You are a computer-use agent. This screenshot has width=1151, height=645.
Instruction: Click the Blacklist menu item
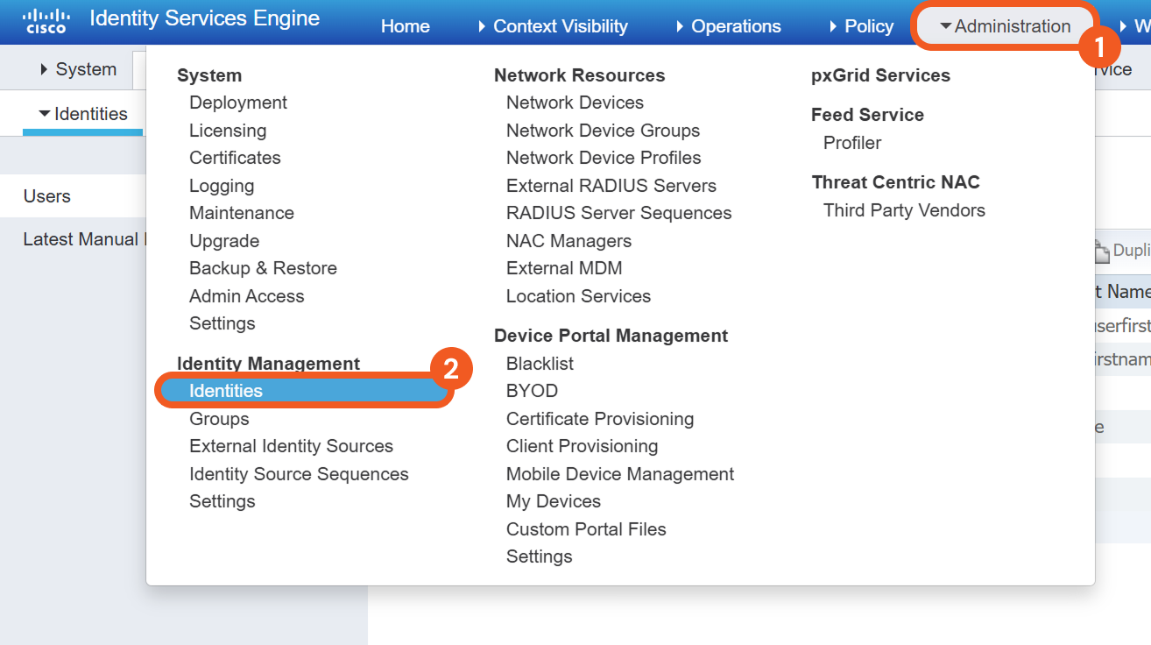pyautogui.click(x=540, y=364)
